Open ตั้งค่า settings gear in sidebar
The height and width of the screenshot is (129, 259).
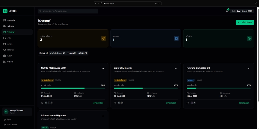(5, 120)
